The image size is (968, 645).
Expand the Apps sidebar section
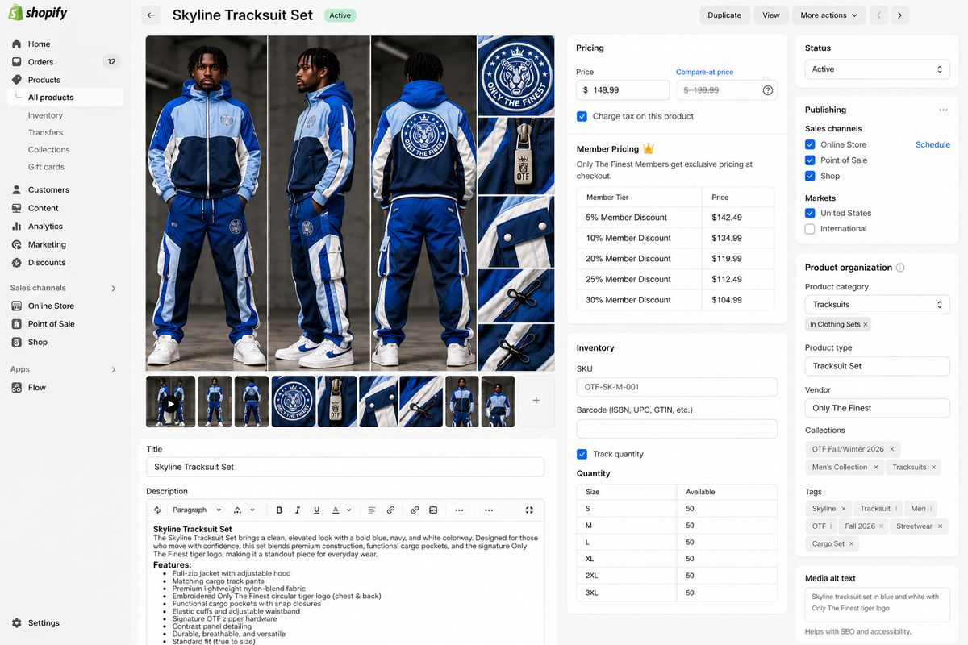click(113, 369)
